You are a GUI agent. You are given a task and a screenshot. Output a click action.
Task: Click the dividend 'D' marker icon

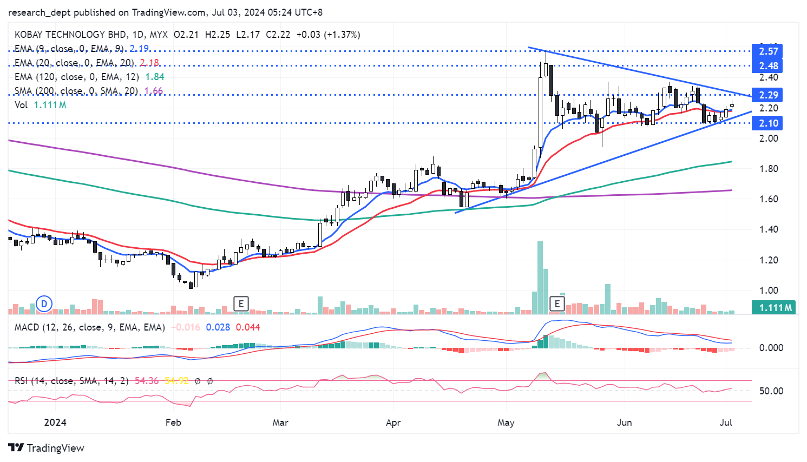point(44,303)
